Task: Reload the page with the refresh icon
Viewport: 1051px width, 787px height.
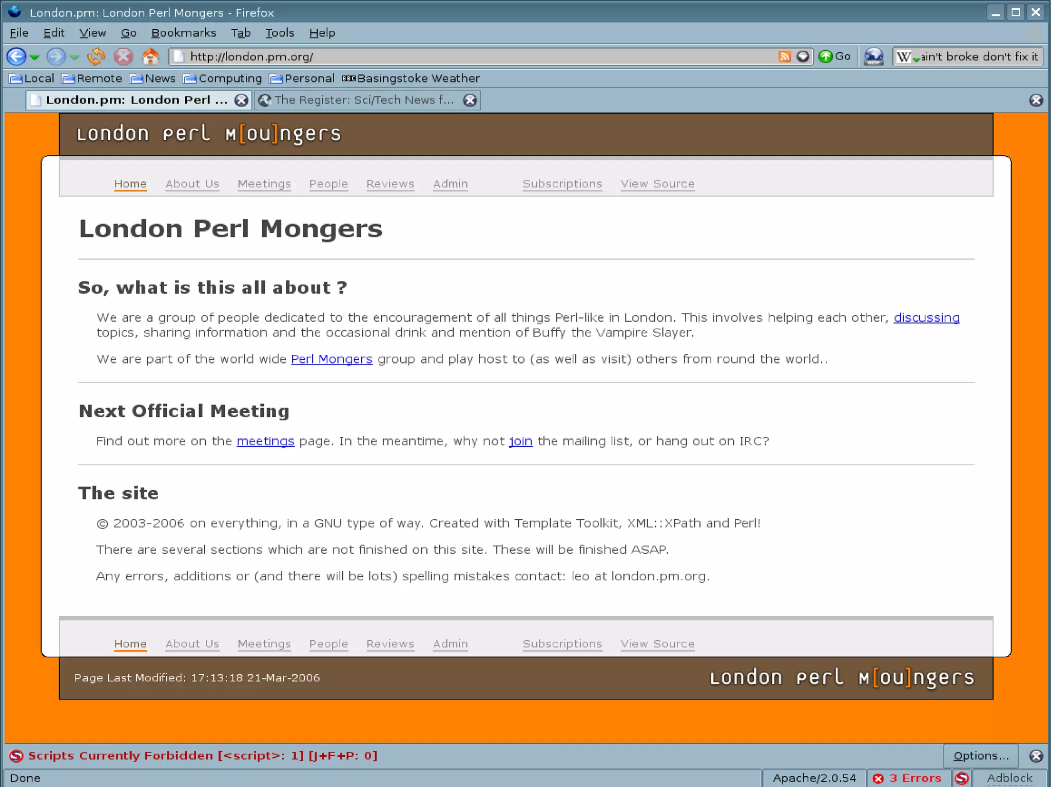Action: pos(96,56)
